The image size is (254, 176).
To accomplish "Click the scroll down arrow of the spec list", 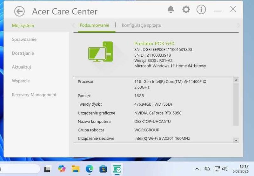I will pos(236,140).
